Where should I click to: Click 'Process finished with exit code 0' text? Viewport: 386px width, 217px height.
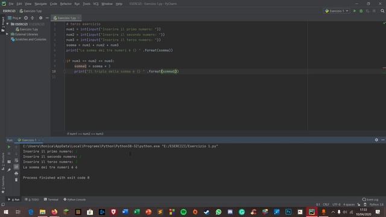(56, 178)
